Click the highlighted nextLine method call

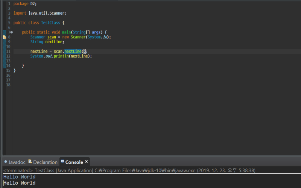coord(73,51)
